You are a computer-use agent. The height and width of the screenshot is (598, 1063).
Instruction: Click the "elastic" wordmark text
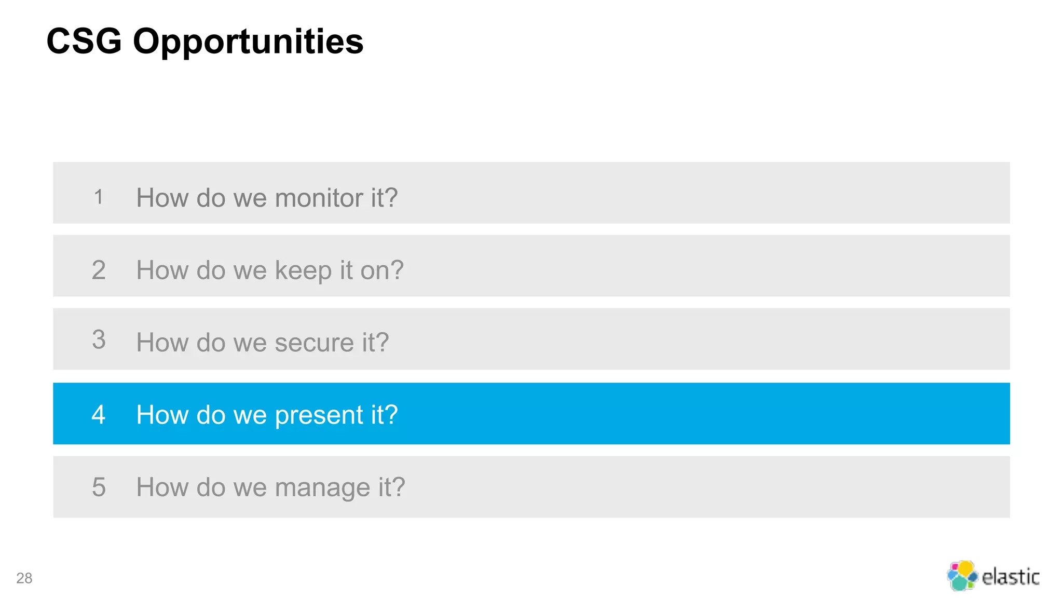(x=1010, y=577)
